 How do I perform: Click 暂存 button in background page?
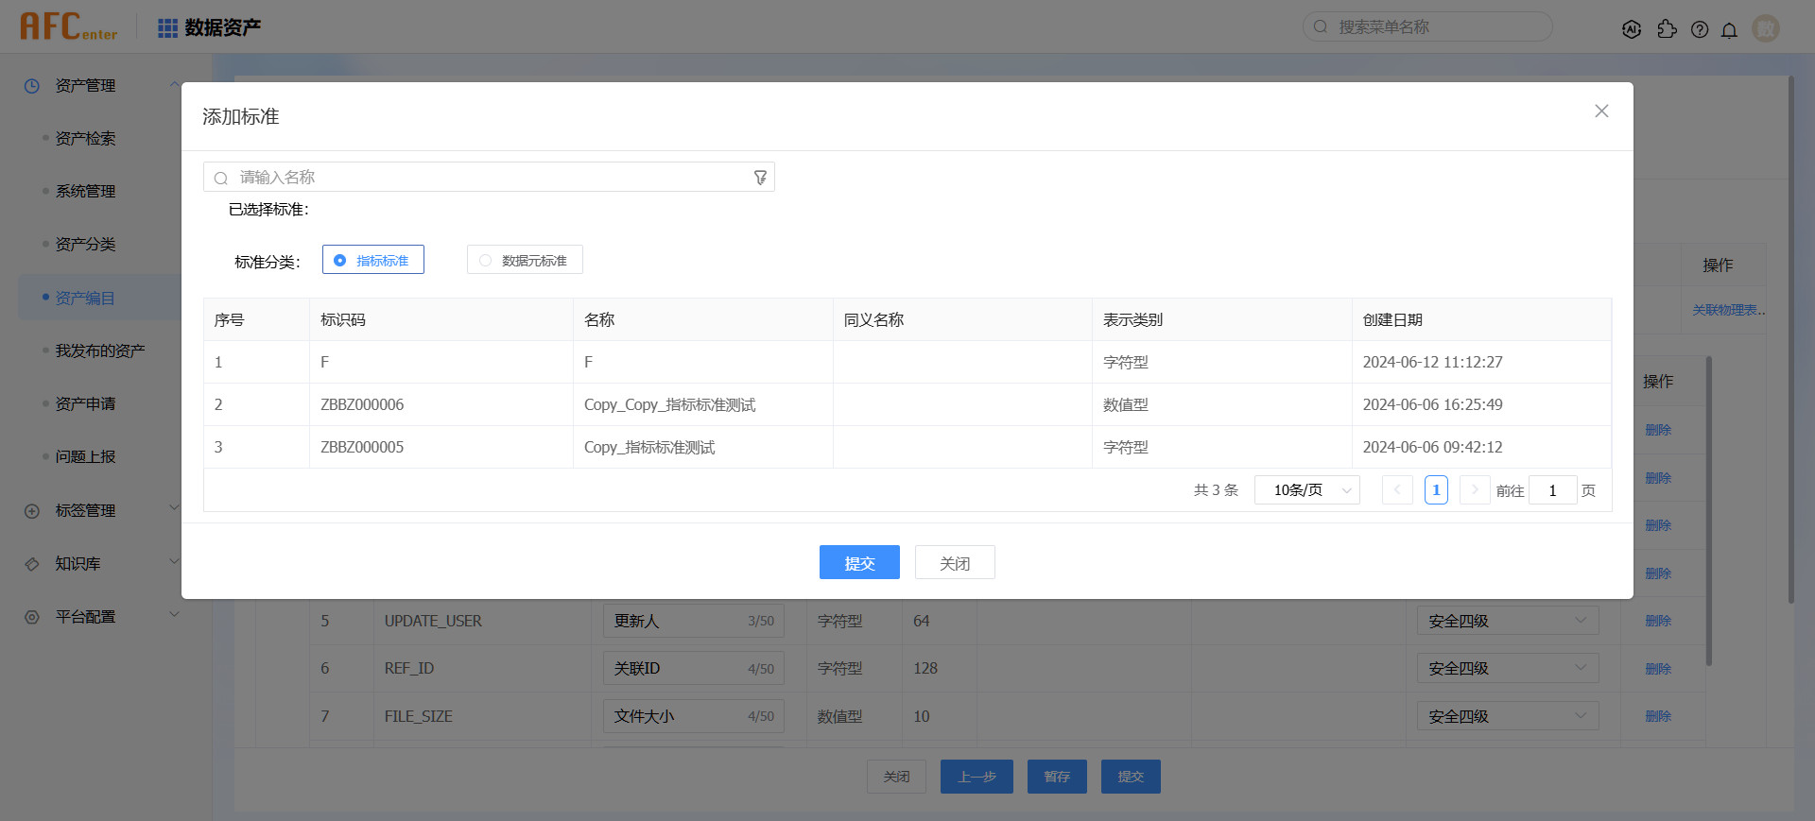(x=1057, y=777)
